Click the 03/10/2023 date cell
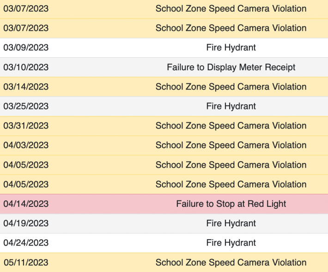 click(26, 67)
